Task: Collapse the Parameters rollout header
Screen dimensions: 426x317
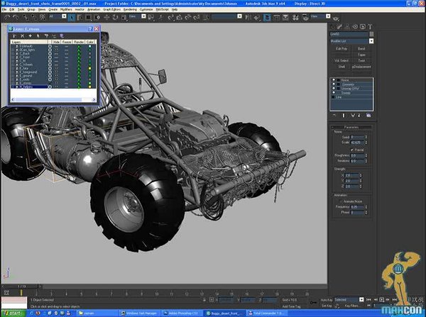Action: (351, 127)
